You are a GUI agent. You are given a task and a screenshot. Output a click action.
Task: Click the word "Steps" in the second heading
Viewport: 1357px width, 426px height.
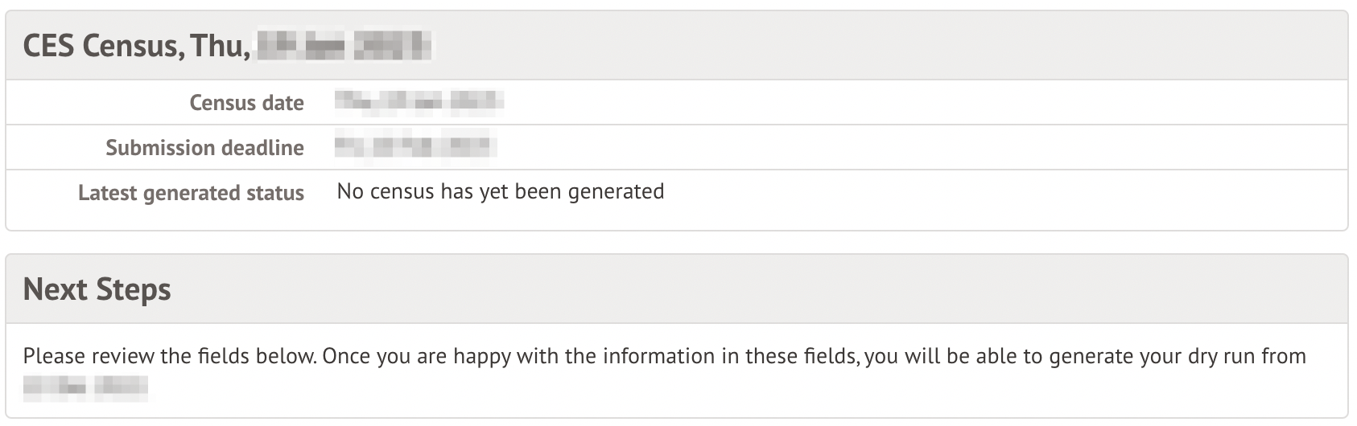click(134, 289)
